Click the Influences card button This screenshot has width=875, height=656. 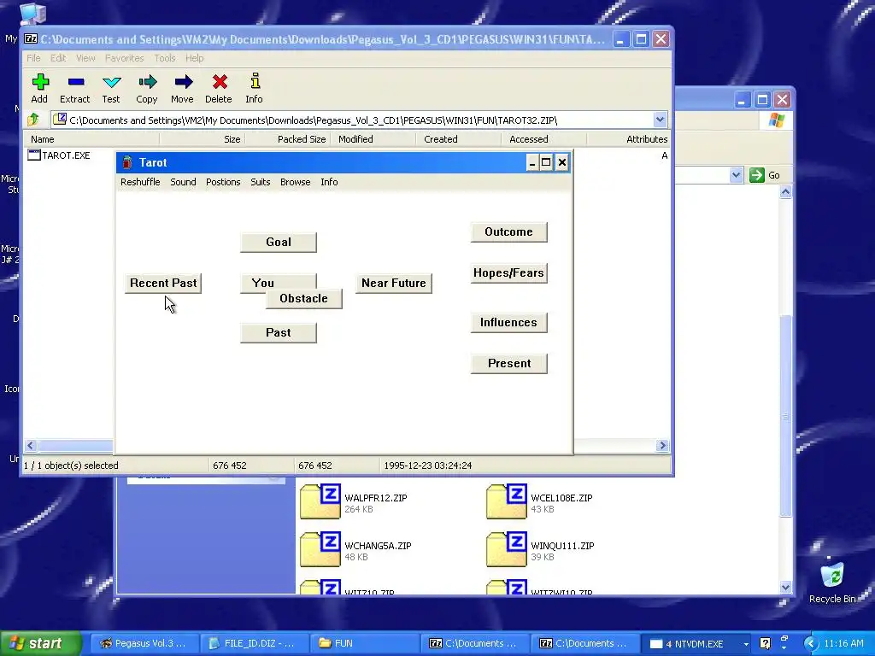(x=509, y=322)
